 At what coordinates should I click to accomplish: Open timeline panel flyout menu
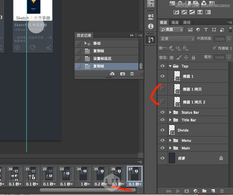click(140, 162)
